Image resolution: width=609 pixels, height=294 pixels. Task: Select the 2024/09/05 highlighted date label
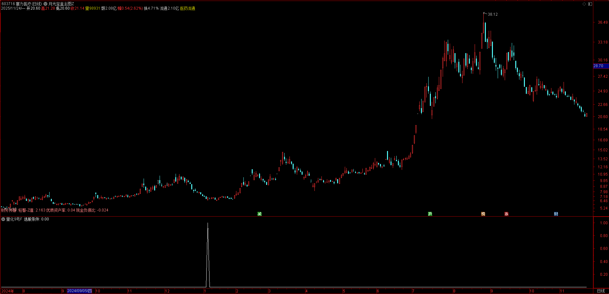[x=80, y=291]
